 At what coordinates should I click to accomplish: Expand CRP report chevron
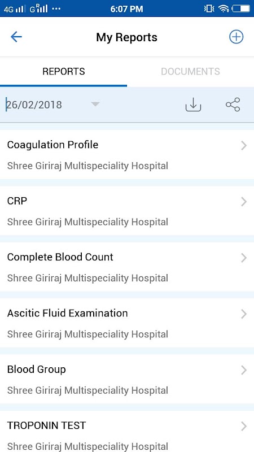pos(244,202)
